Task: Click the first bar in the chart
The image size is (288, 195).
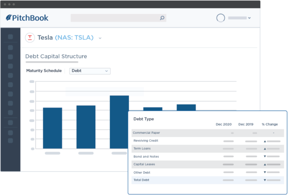Action: point(53,128)
